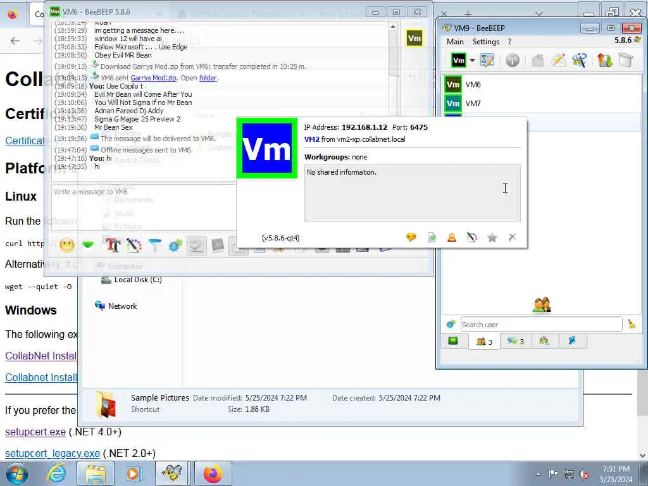648x486 pixels.
Task: Open the CollabNet Install link on webpage
Action: tap(41, 356)
